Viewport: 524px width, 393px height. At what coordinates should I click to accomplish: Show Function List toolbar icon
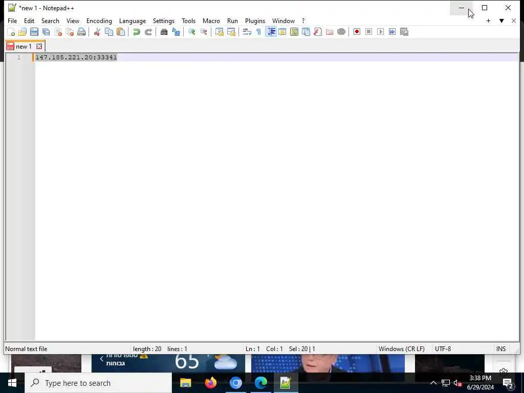(318, 32)
